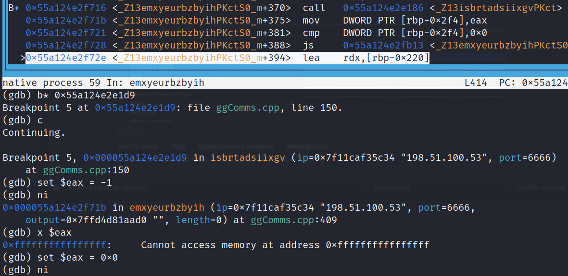Screen dimensions: 568x276
Task: Click ggComms.cpp:409 source location
Action: pyautogui.click(x=294, y=220)
